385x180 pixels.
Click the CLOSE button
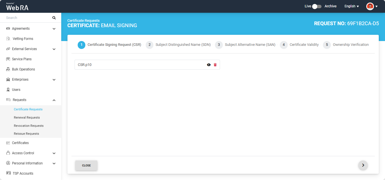click(86, 166)
